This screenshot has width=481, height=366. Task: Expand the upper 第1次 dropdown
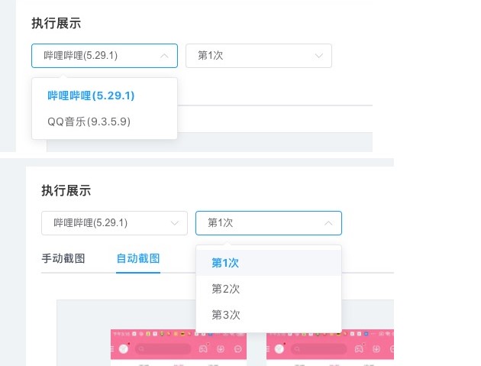coord(258,56)
